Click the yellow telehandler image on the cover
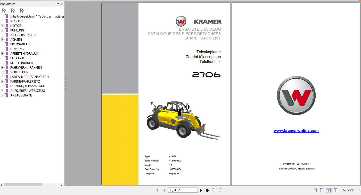 tap(184, 120)
